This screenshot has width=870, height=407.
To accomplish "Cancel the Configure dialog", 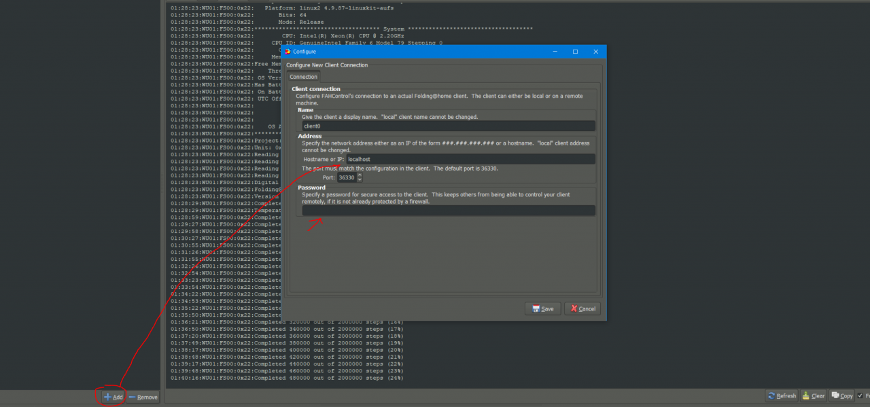I will [x=582, y=308].
